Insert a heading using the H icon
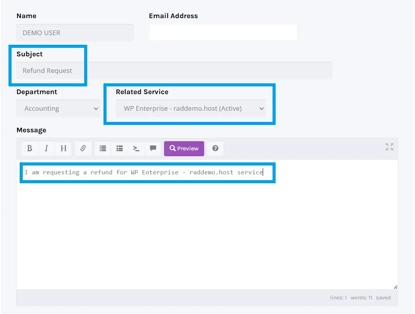 point(63,149)
